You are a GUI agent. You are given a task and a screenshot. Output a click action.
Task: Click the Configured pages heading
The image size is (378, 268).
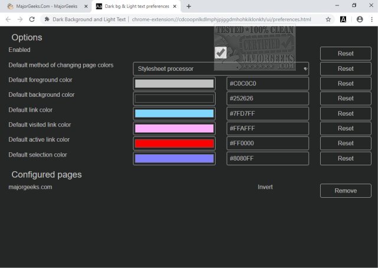coord(47,175)
